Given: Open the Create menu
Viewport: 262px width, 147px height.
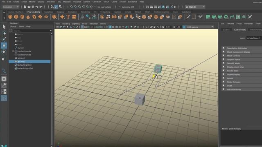Looking at the screenshot, I should [x=16, y=2].
